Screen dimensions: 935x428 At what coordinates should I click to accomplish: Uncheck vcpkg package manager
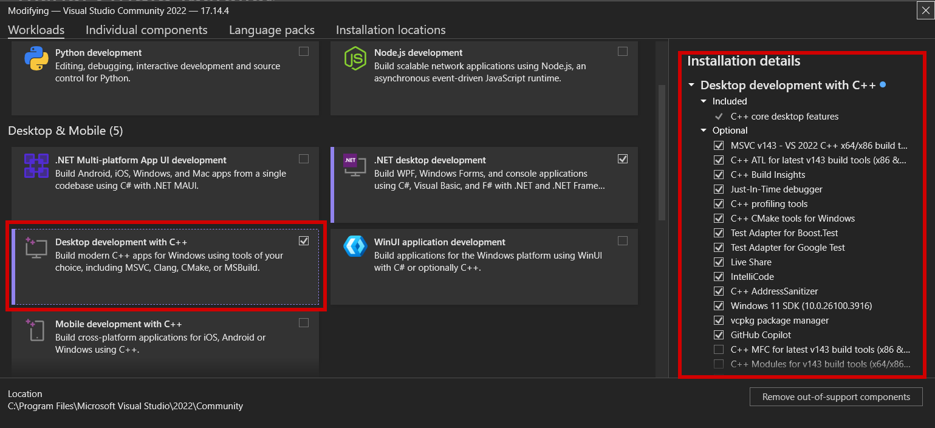719,321
